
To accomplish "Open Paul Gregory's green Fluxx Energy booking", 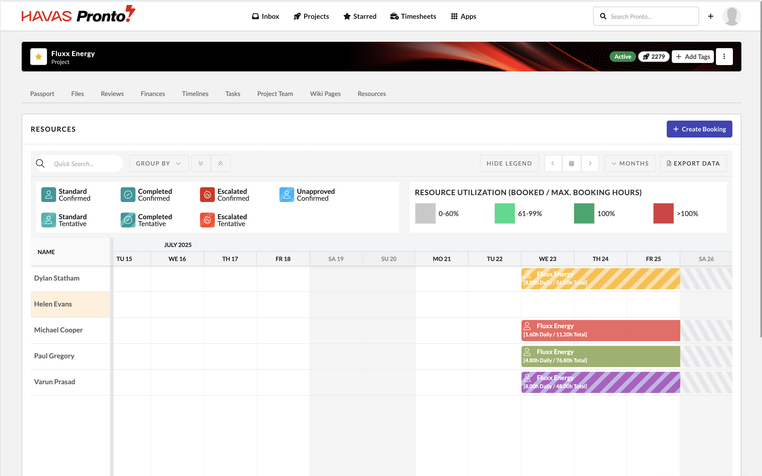I will click(x=600, y=356).
